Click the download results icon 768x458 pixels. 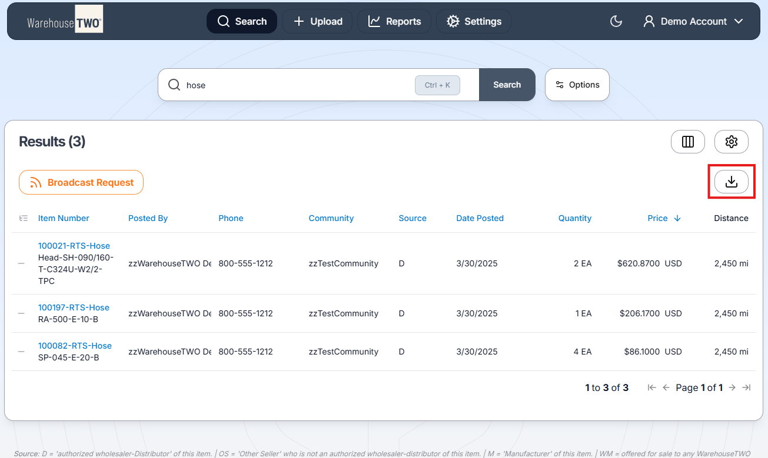click(x=731, y=182)
